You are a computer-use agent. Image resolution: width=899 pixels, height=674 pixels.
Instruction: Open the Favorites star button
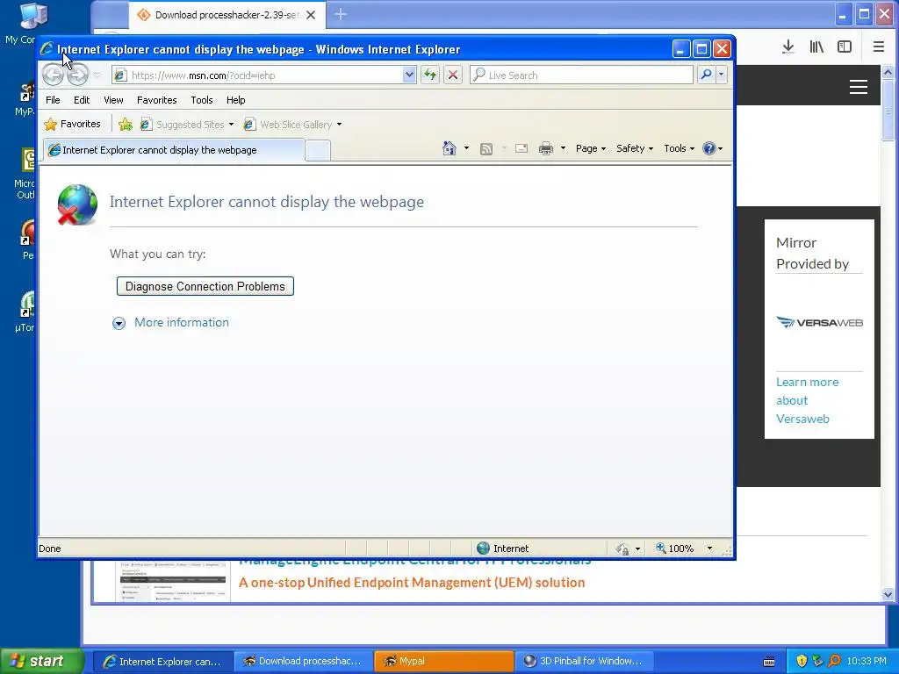click(x=73, y=124)
